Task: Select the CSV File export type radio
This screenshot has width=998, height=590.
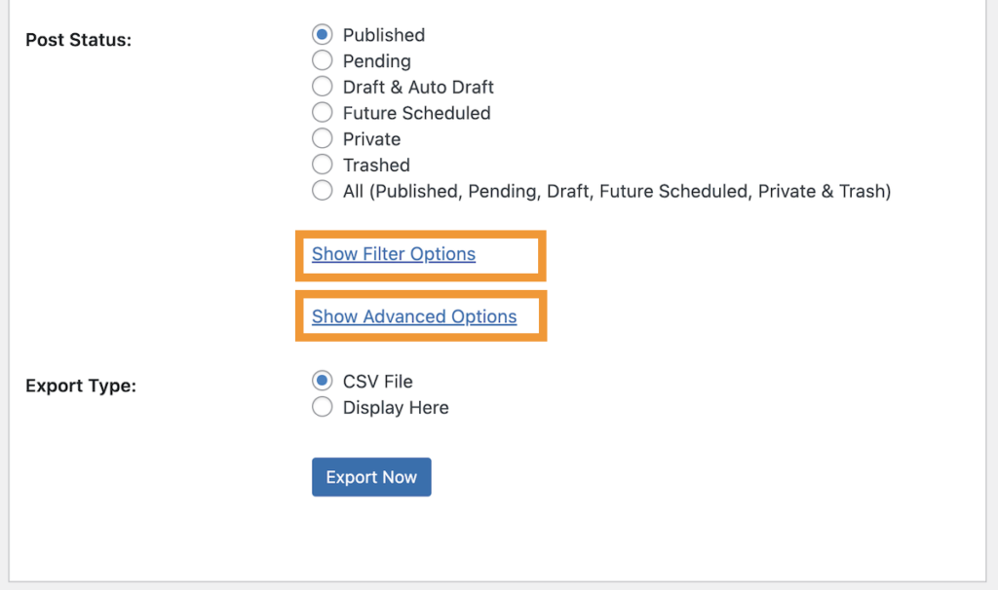Action: [322, 382]
